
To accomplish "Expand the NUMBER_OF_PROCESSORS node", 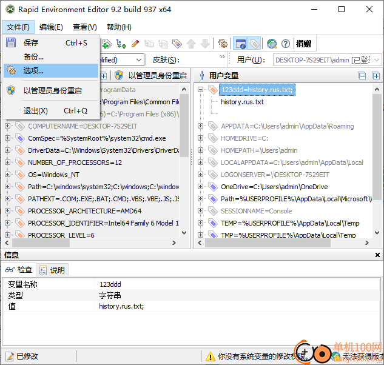I will [8, 162].
